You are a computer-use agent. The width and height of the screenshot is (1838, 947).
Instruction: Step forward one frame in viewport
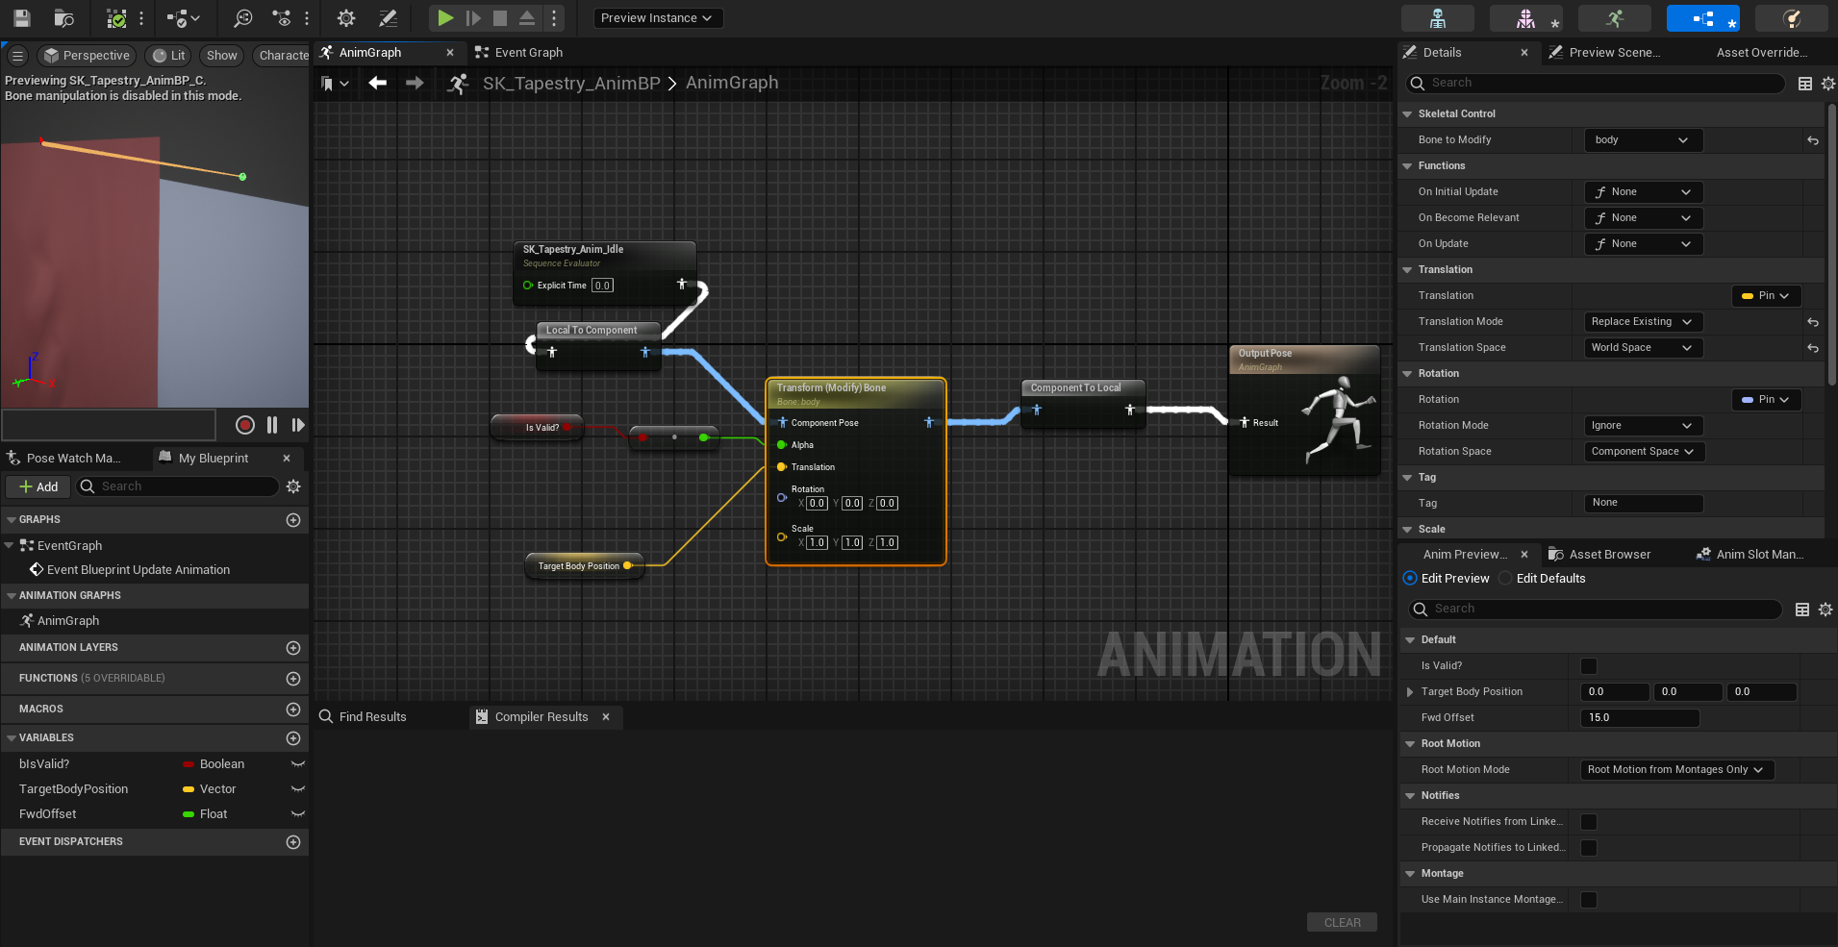click(298, 425)
